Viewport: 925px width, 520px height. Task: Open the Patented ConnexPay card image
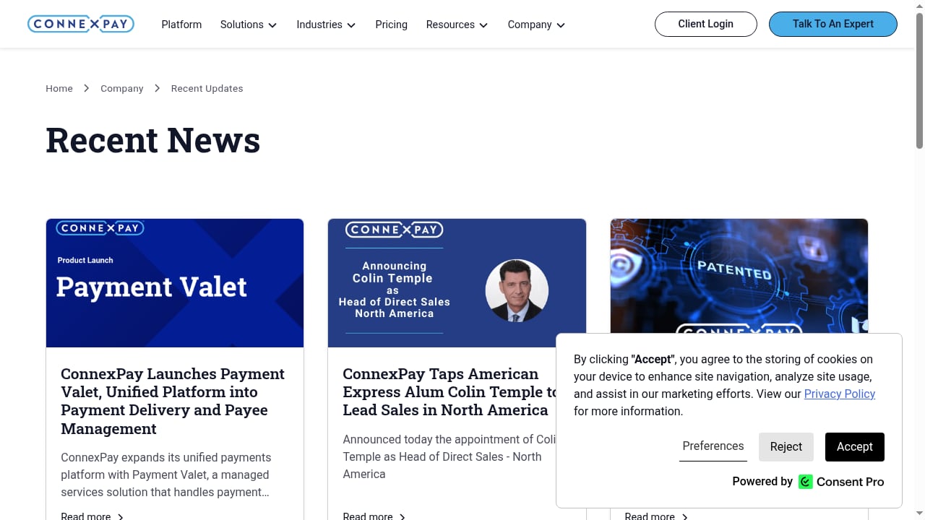coord(739,276)
